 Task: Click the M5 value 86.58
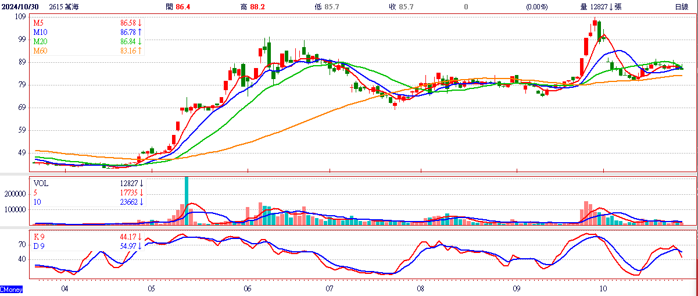128,22
